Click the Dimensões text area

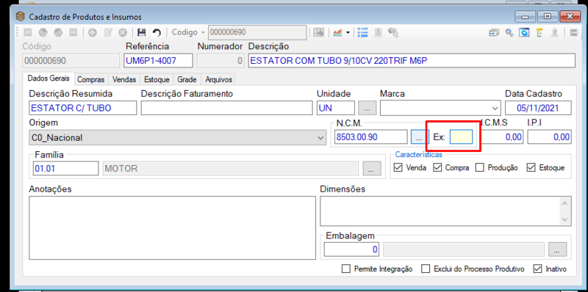pyautogui.click(x=445, y=211)
